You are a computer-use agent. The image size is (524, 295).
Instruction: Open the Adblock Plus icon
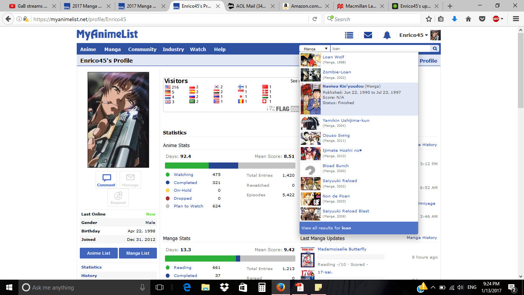pos(496,19)
